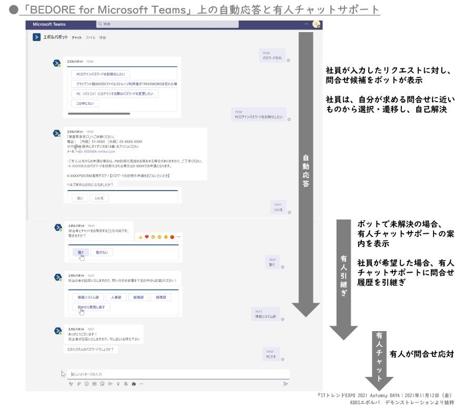The height and width of the screenshot is (409, 474).
Task: Focus the Teams search box
Action: pos(167,24)
